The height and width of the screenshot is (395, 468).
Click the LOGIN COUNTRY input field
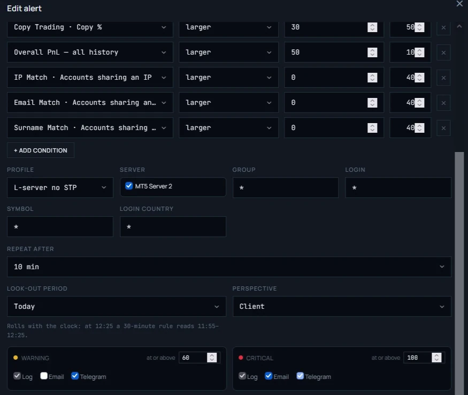tap(173, 227)
